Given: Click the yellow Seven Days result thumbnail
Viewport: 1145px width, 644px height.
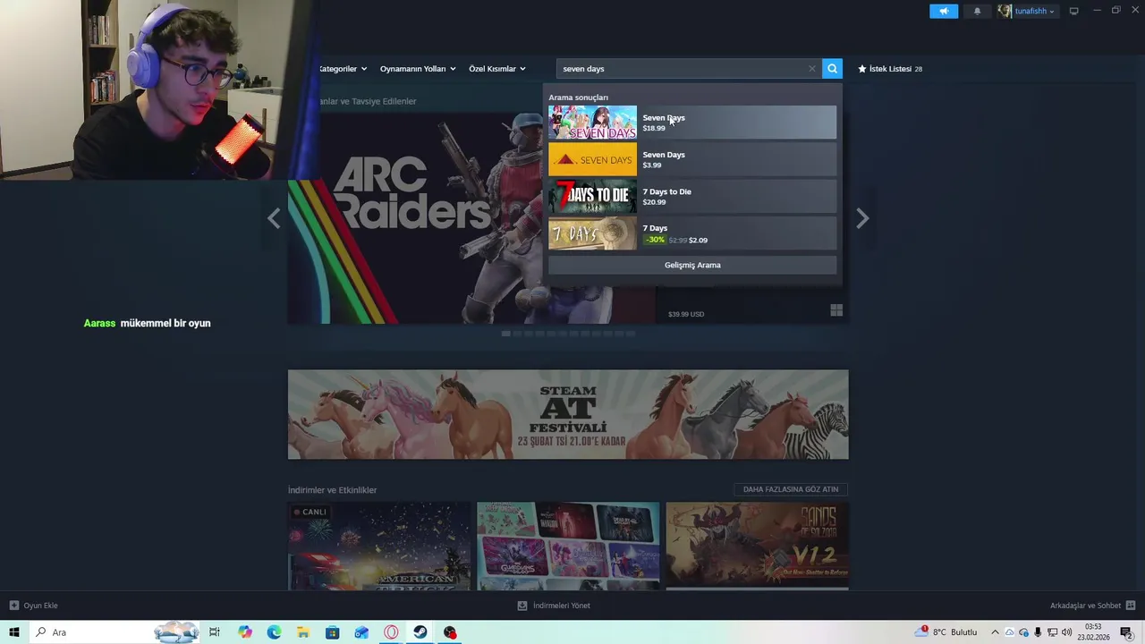Looking at the screenshot, I should [x=592, y=159].
